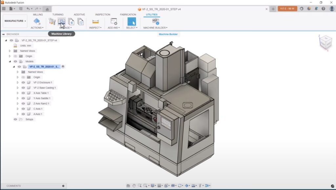
Task: Hide the VF-2 Enclosure:1 component
Action: (23, 82)
